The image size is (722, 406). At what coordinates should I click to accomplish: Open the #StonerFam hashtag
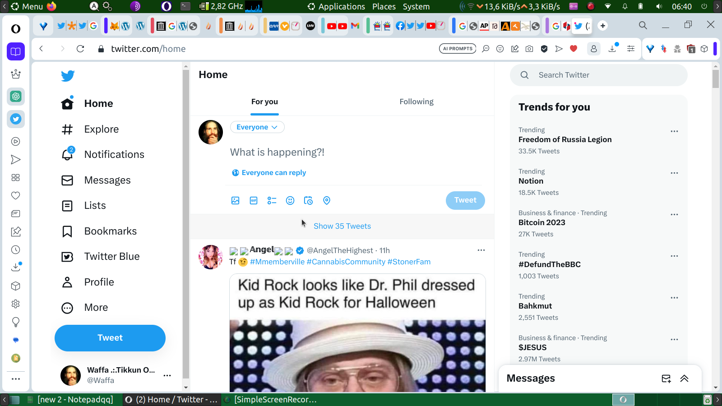pyautogui.click(x=409, y=262)
